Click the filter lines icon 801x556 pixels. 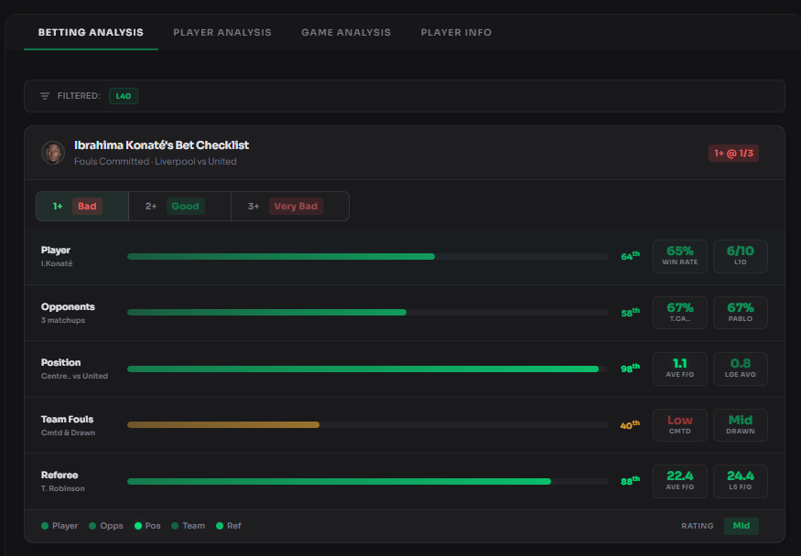(45, 96)
